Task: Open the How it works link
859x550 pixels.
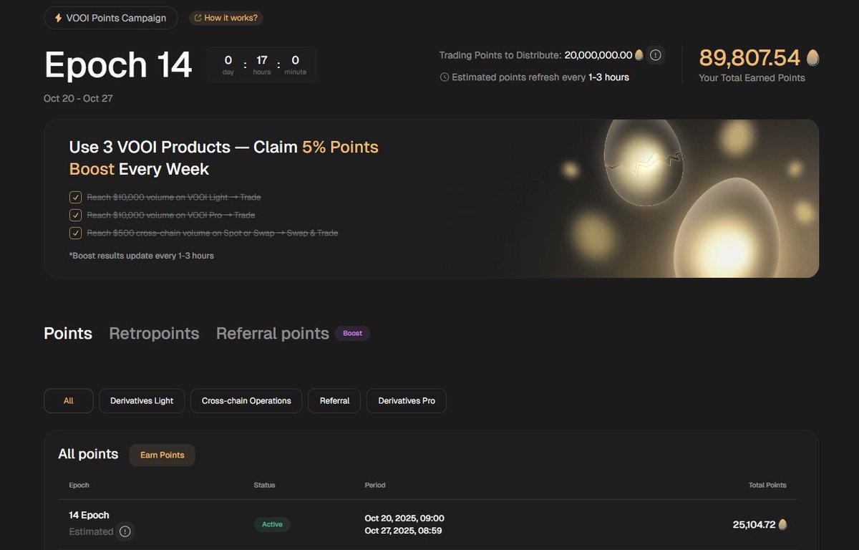Action: [226, 18]
